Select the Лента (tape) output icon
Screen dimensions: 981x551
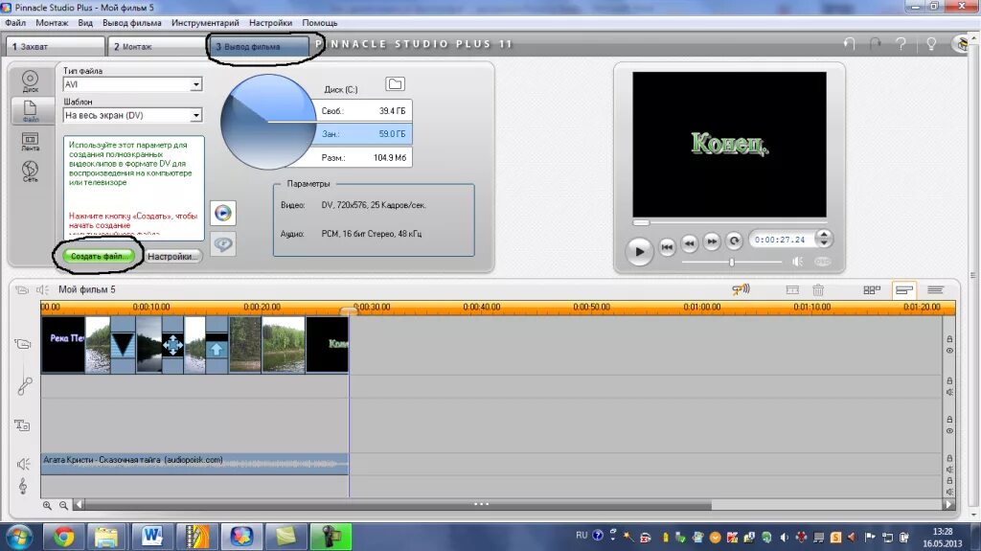pyautogui.click(x=30, y=142)
